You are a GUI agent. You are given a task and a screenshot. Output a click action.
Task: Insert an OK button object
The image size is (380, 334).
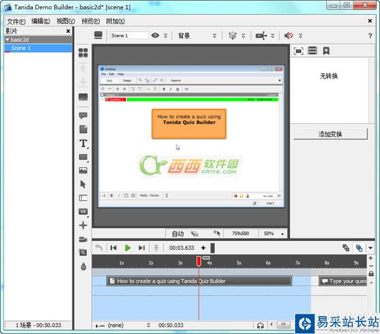click(83, 212)
